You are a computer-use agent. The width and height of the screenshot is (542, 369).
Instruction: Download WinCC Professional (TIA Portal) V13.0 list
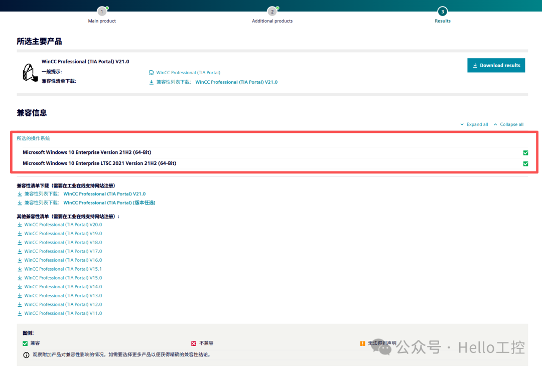[x=63, y=296]
